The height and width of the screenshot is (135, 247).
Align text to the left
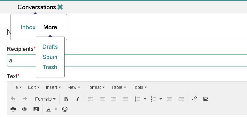91,99
